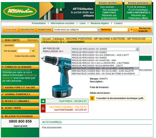Image resolution: width=156 pixels, height=138 pixels.
Task: Click the info icon for technical documentation
Action: point(92,98)
